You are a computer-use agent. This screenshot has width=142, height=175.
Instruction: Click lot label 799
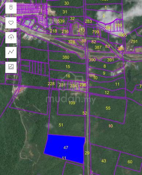(x=96, y=32)
